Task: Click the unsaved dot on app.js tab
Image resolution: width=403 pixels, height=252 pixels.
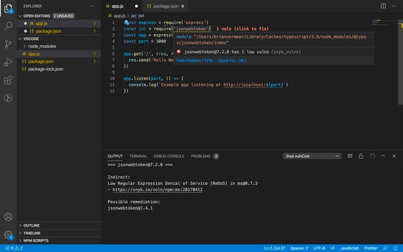Action: coord(137,6)
